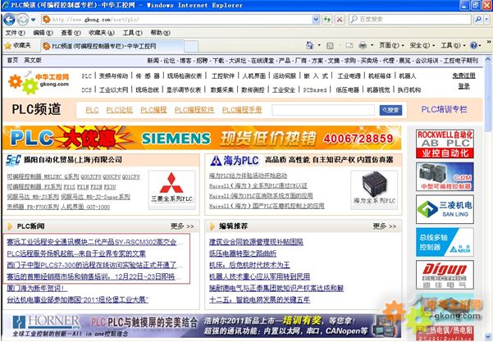Screen dimensions: 493x342
Task: Click the 免费注册 link
Action: tap(463, 75)
